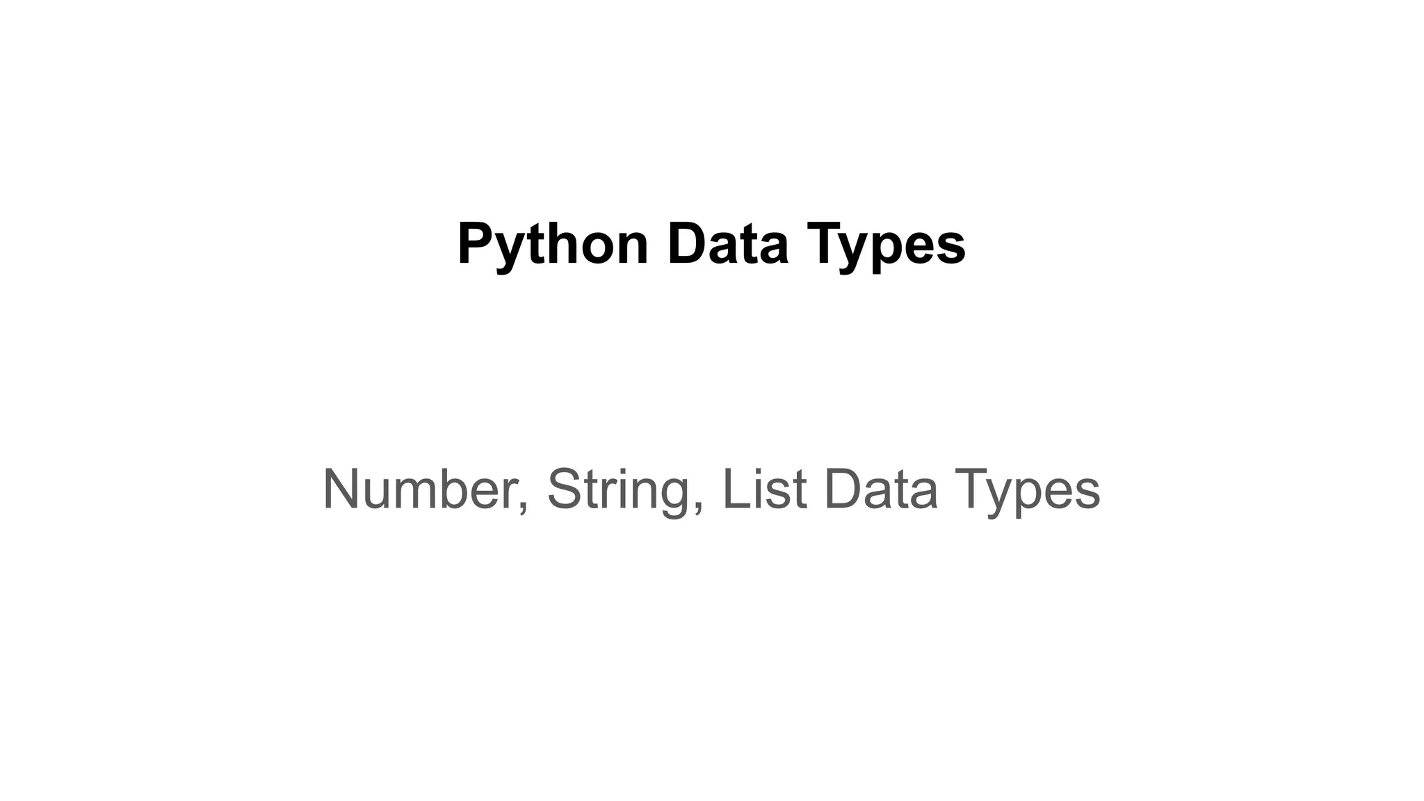This screenshot has height=801, width=1424.
Task: Click the bold capital T in title
Action: tap(825, 243)
